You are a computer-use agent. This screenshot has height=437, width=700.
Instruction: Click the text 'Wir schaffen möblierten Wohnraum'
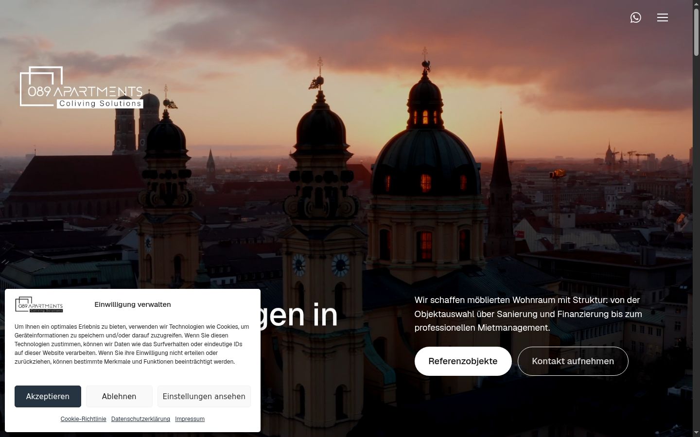[x=486, y=300]
